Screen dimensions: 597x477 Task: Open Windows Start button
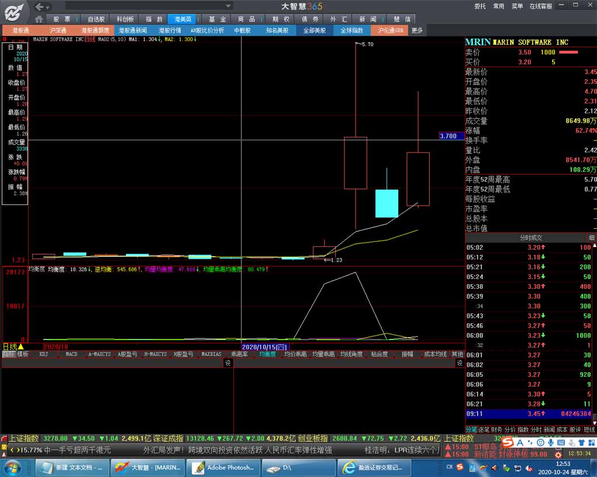pyautogui.click(x=13, y=468)
